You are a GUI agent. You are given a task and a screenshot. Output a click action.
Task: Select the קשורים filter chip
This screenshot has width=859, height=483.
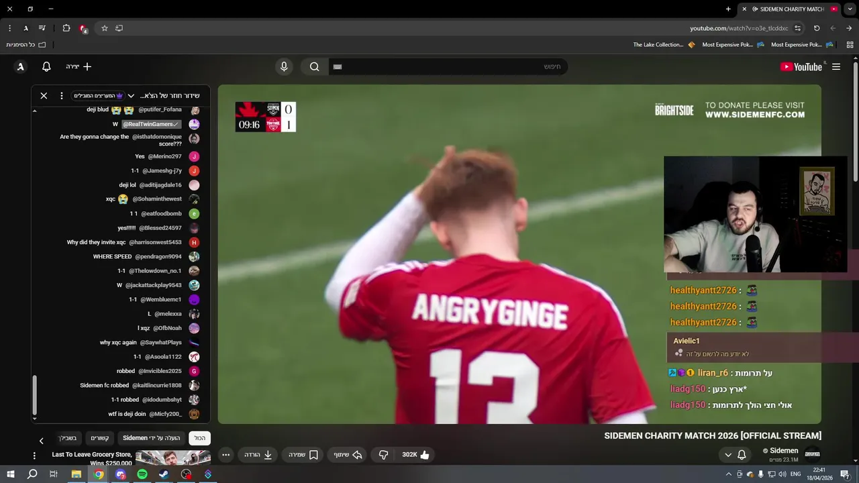99,438
